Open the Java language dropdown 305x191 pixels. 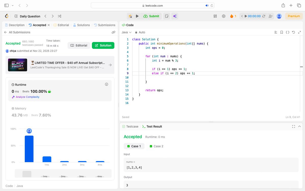pyautogui.click(x=126, y=32)
